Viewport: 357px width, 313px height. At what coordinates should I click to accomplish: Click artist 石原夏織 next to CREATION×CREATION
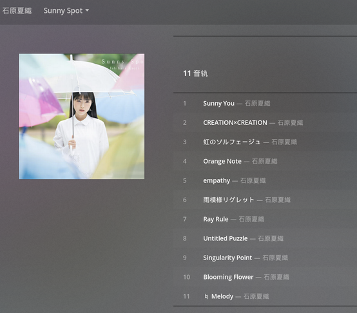290,123
